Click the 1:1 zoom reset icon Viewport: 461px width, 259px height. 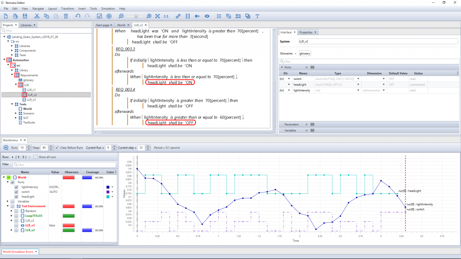coord(166,16)
